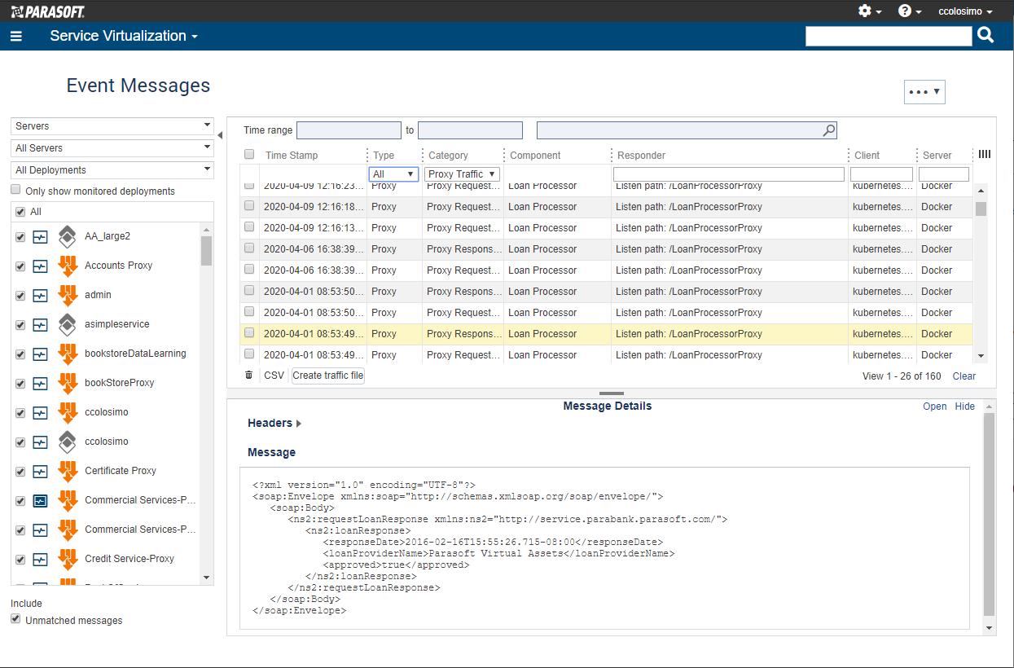The width and height of the screenshot is (1014, 668).
Task: Toggle the Unmatched messages checkbox
Action: click(x=15, y=619)
